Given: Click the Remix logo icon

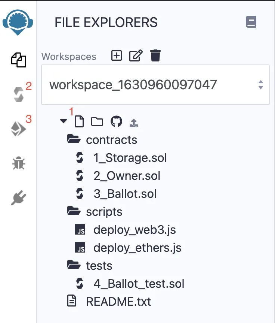Looking at the screenshot, I should (x=18, y=22).
